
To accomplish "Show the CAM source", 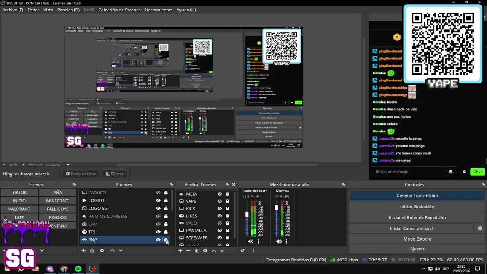I will (x=158, y=224).
